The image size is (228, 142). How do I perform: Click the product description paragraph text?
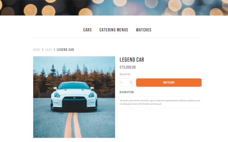click(x=160, y=102)
